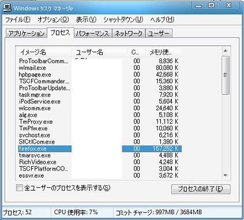
Task: Click the 24,640 K memory value
Action: tap(167, 108)
